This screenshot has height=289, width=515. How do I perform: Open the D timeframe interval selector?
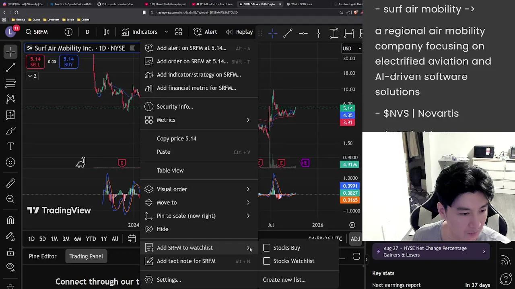pos(87,32)
